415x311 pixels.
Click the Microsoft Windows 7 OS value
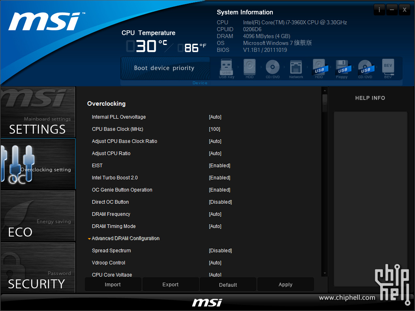277,43
